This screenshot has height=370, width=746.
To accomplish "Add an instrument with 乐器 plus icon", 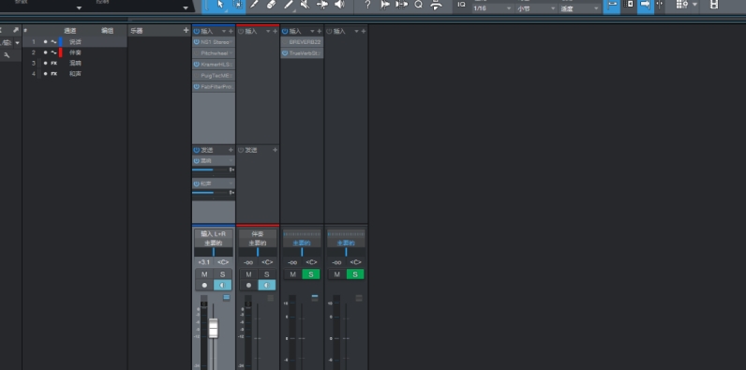I will (186, 30).
